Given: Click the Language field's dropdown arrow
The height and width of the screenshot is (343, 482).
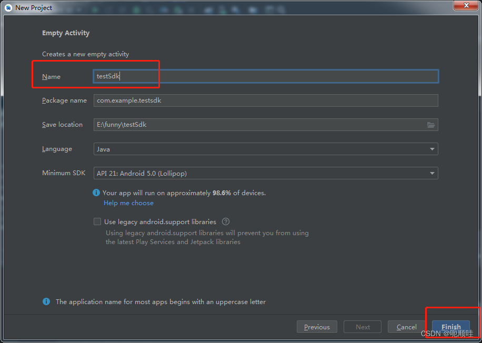Looking at the screenshot, I should tap(433, 149).
